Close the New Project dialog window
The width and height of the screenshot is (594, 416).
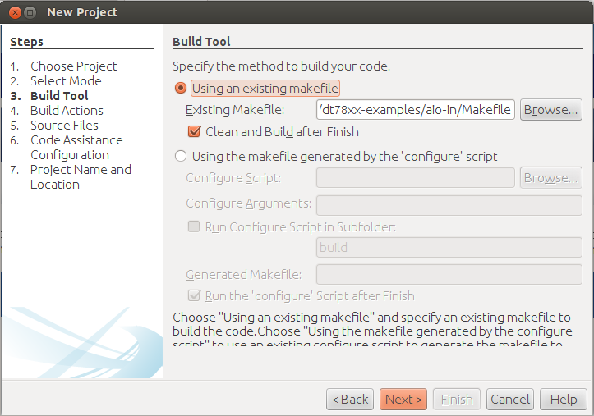coord(13,12)
